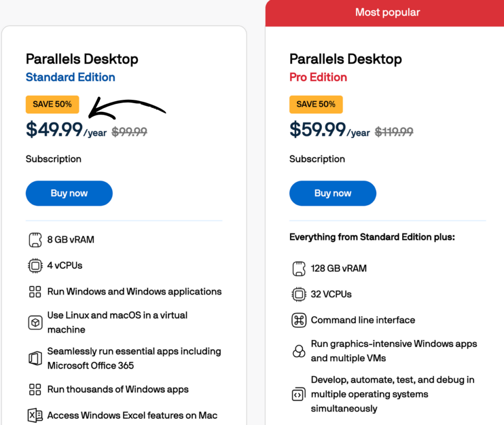Select the Command line interface icon

point(298,320)
